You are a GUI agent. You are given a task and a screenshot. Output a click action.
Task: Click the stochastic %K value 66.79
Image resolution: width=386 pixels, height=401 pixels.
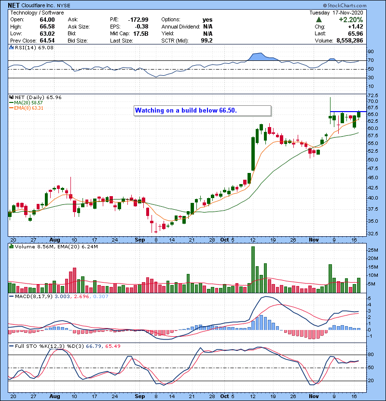[93, 346]
